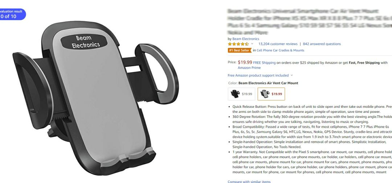
Task: Click the black mount thumbnail icon
Action: click(x=235, y=94)
